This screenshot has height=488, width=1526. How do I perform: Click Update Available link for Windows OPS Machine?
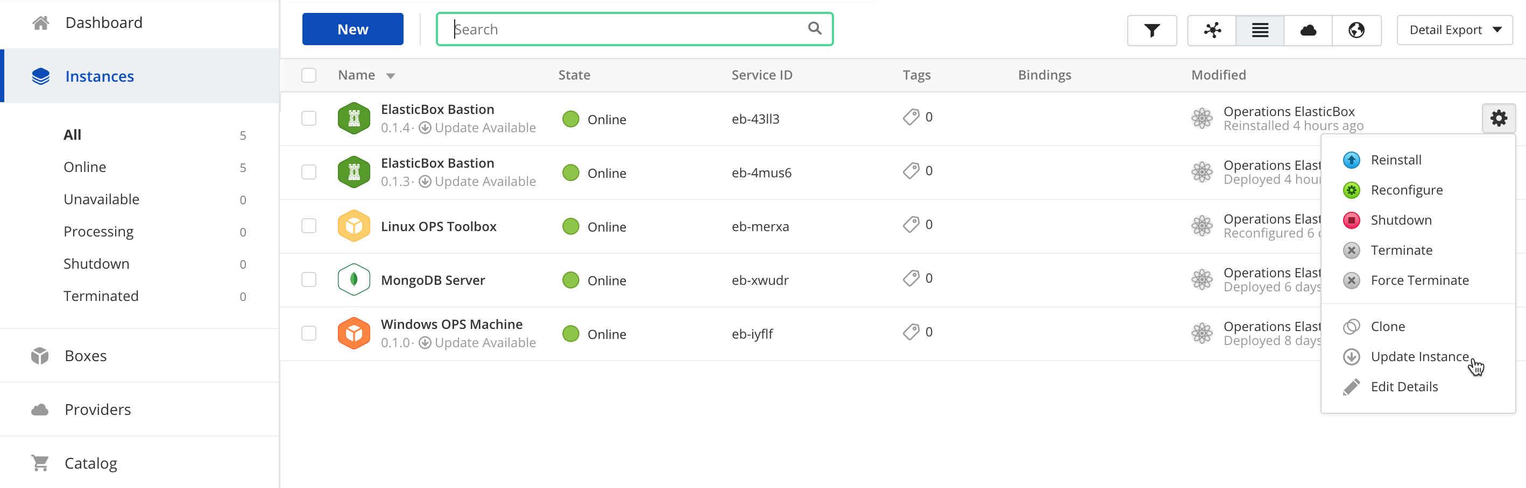(x=485, y=343)
